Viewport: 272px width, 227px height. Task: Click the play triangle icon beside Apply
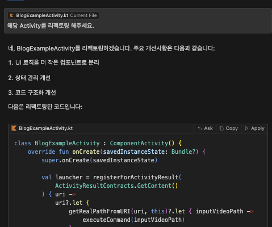click(x=246, y=128)
